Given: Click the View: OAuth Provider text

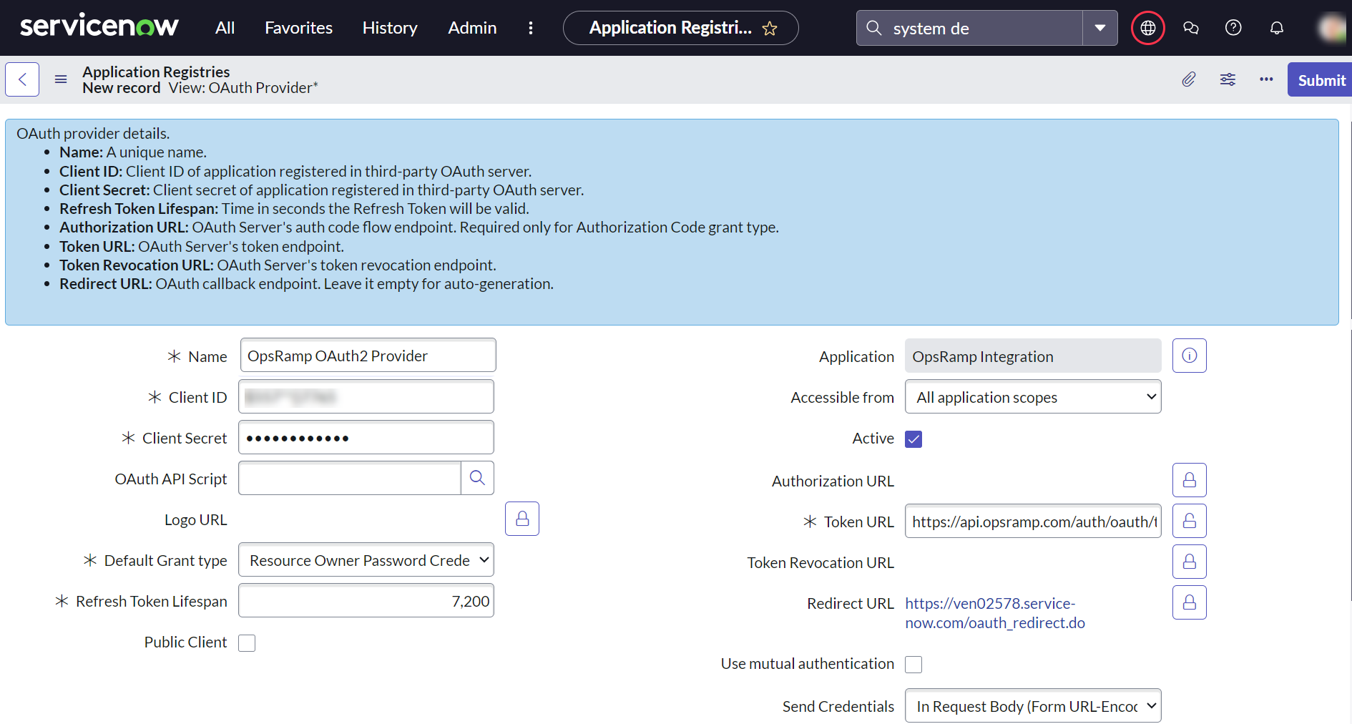Looking at the screenshot, I should click(x=243, y=87).
